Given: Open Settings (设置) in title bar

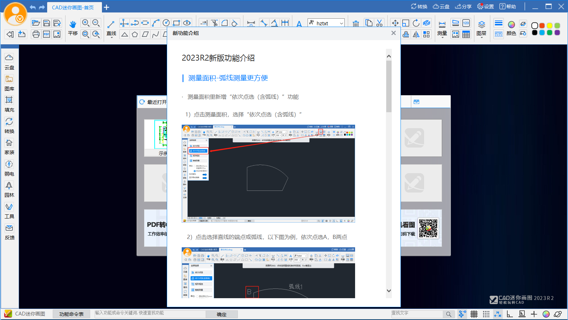Looking at the screenshot, I should coord(485,7).
